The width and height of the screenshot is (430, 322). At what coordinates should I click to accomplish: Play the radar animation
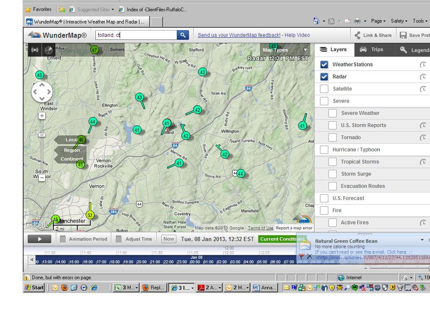(x=39, y=239)
